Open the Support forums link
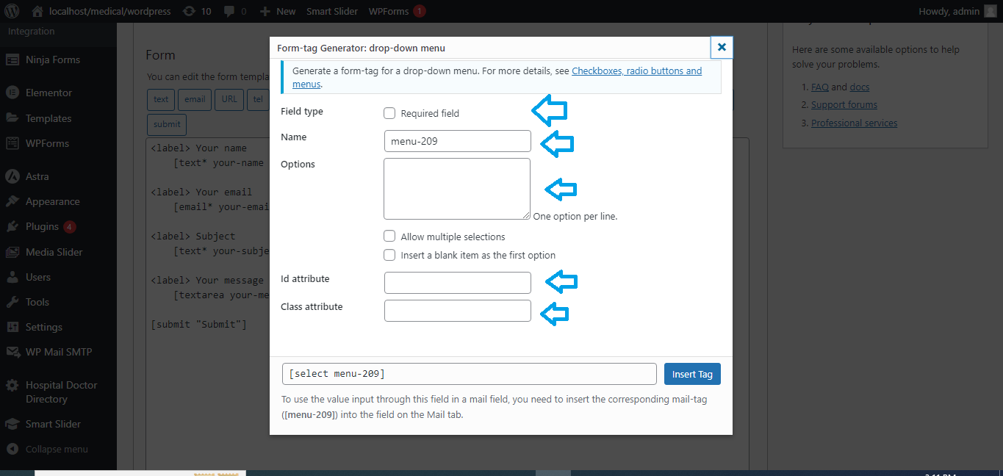The height and width of the screenshot is (476, 1003). [x=844, y=104]
